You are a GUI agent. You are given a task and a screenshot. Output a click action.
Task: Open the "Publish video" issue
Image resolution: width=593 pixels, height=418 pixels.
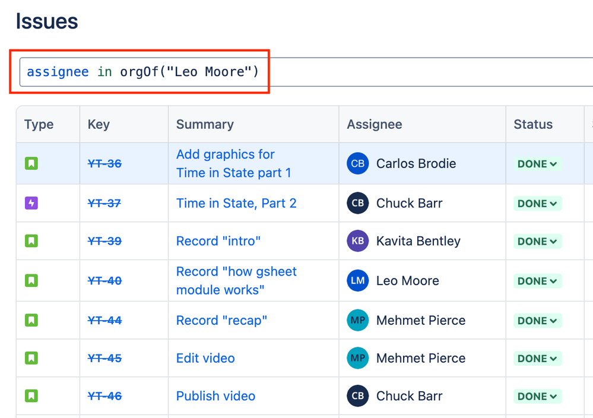(x=215, y=396)
